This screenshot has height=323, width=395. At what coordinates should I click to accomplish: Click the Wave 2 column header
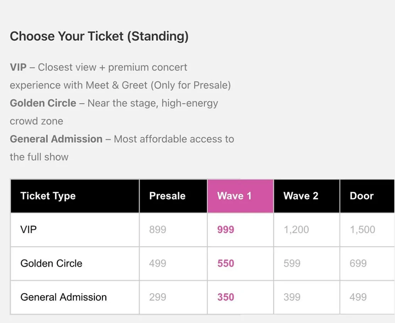[301, 196]
